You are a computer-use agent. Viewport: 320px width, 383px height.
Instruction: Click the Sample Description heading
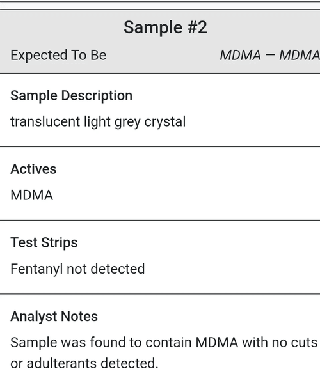[72, 95]
